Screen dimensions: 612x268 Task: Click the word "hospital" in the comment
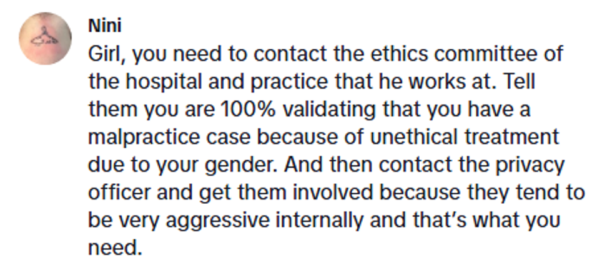152,81
